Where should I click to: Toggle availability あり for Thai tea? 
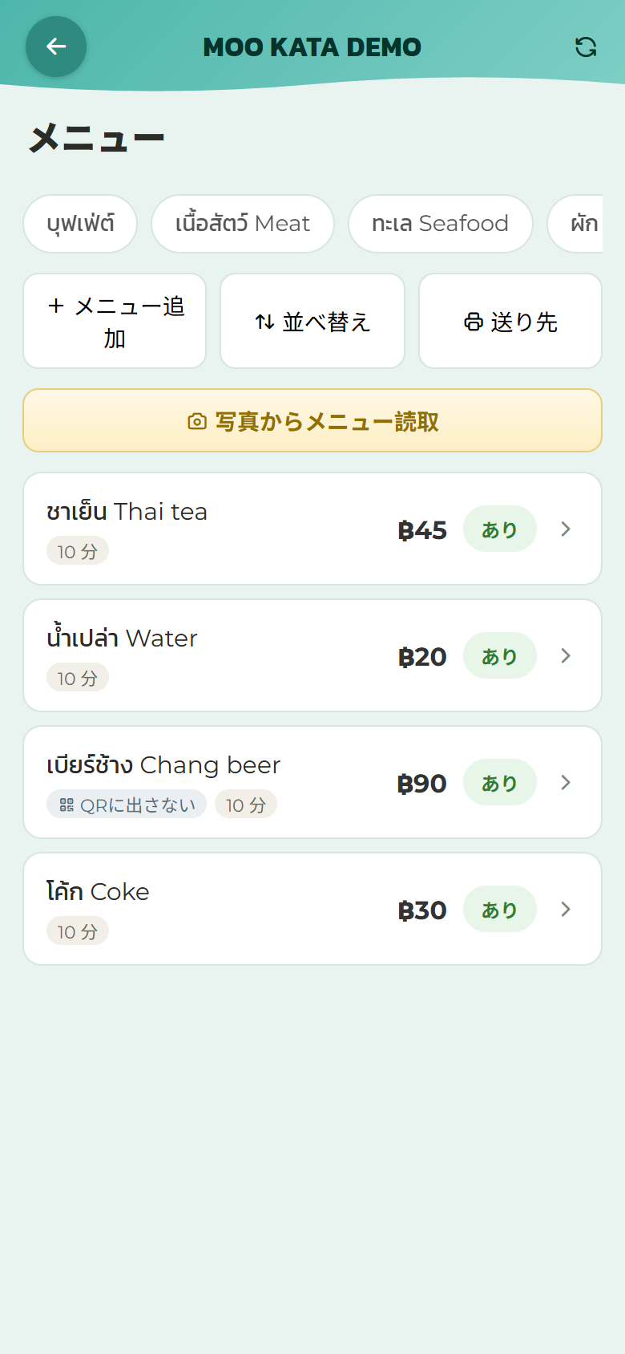click(x=499, y=529)
